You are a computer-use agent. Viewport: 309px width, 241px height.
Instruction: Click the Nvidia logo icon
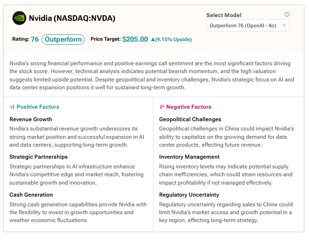[x=19, y=19]
